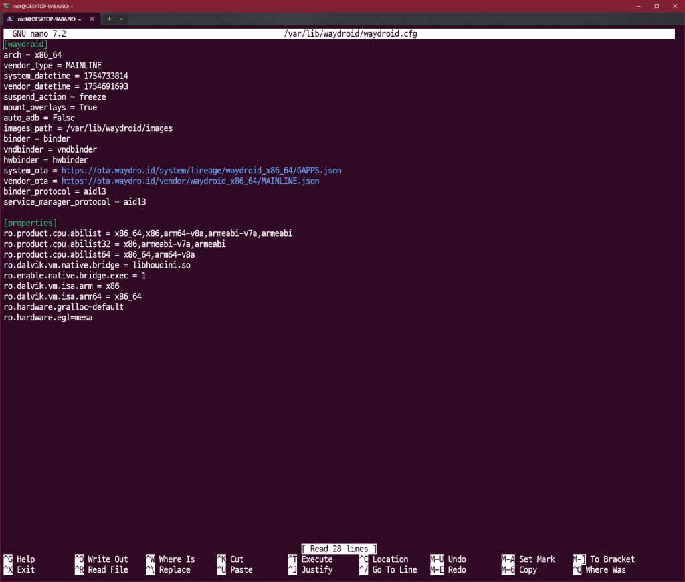Viewport: 685px width, 582px height.
Task: Click the ^/ Go To Line shortcut
Action: pyautogui.click(x=388, y=570)
